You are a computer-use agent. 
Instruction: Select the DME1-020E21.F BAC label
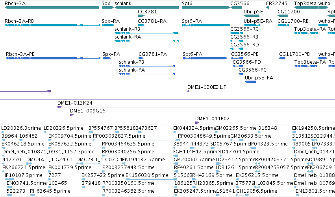[x=207, y=87]
